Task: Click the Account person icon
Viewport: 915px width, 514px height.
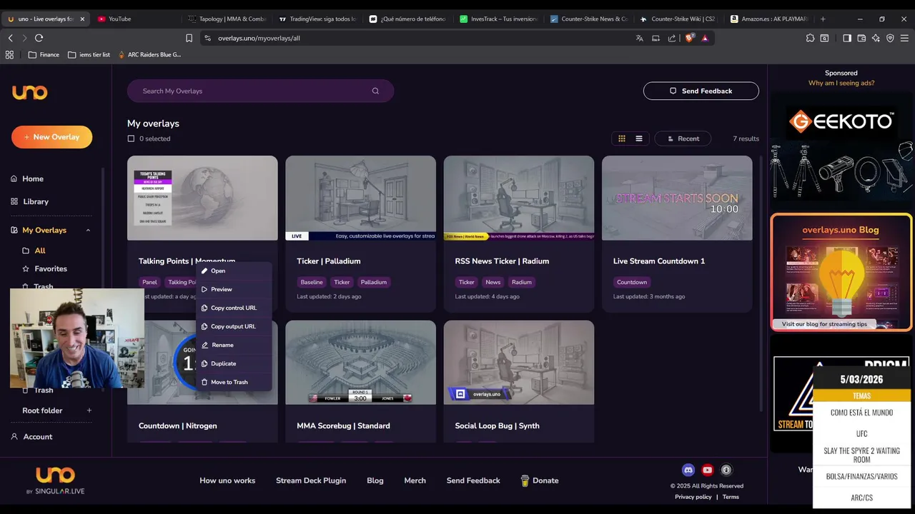Action: click(14, 436)
